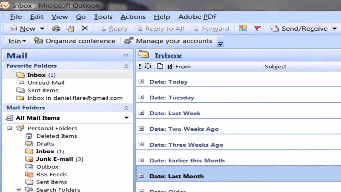
Task: Click the Reminder bell column header
Action: pyautogui.click(x=148, y=66)
